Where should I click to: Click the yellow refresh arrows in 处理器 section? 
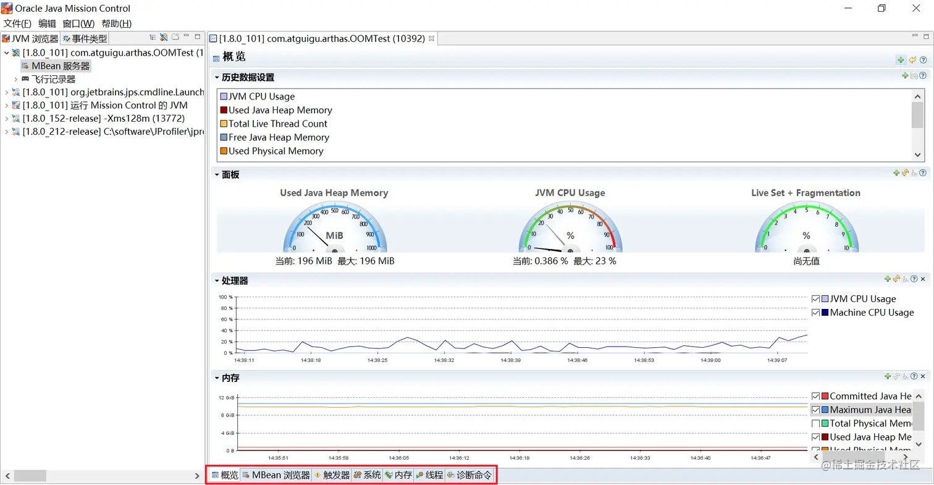click(x=896, y=279)
